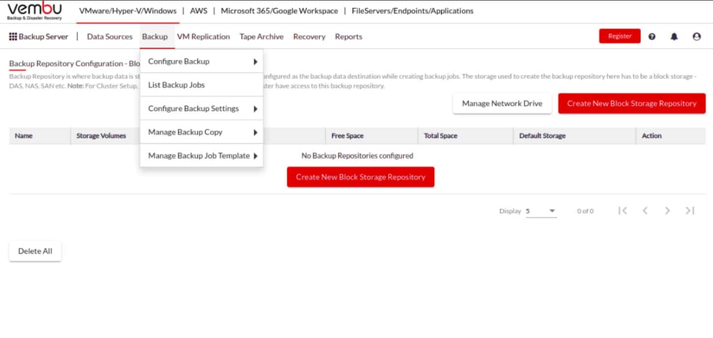The image size is (713, 338).
Task: Select Manage Backup Copy menu entry
Action: (201, 132)
